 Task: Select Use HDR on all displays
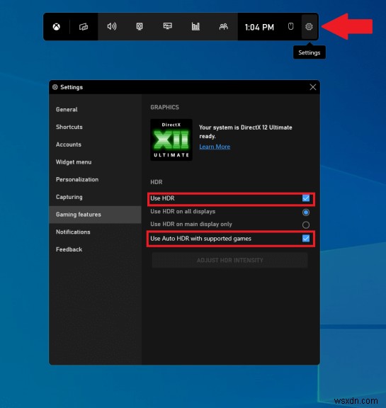306,212
